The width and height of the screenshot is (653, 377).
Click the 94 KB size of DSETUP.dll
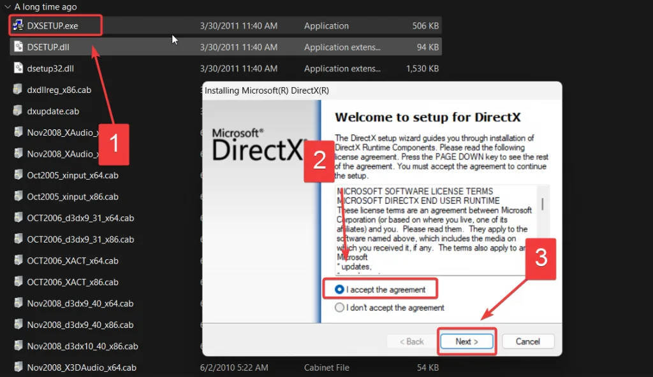point(428,47)
